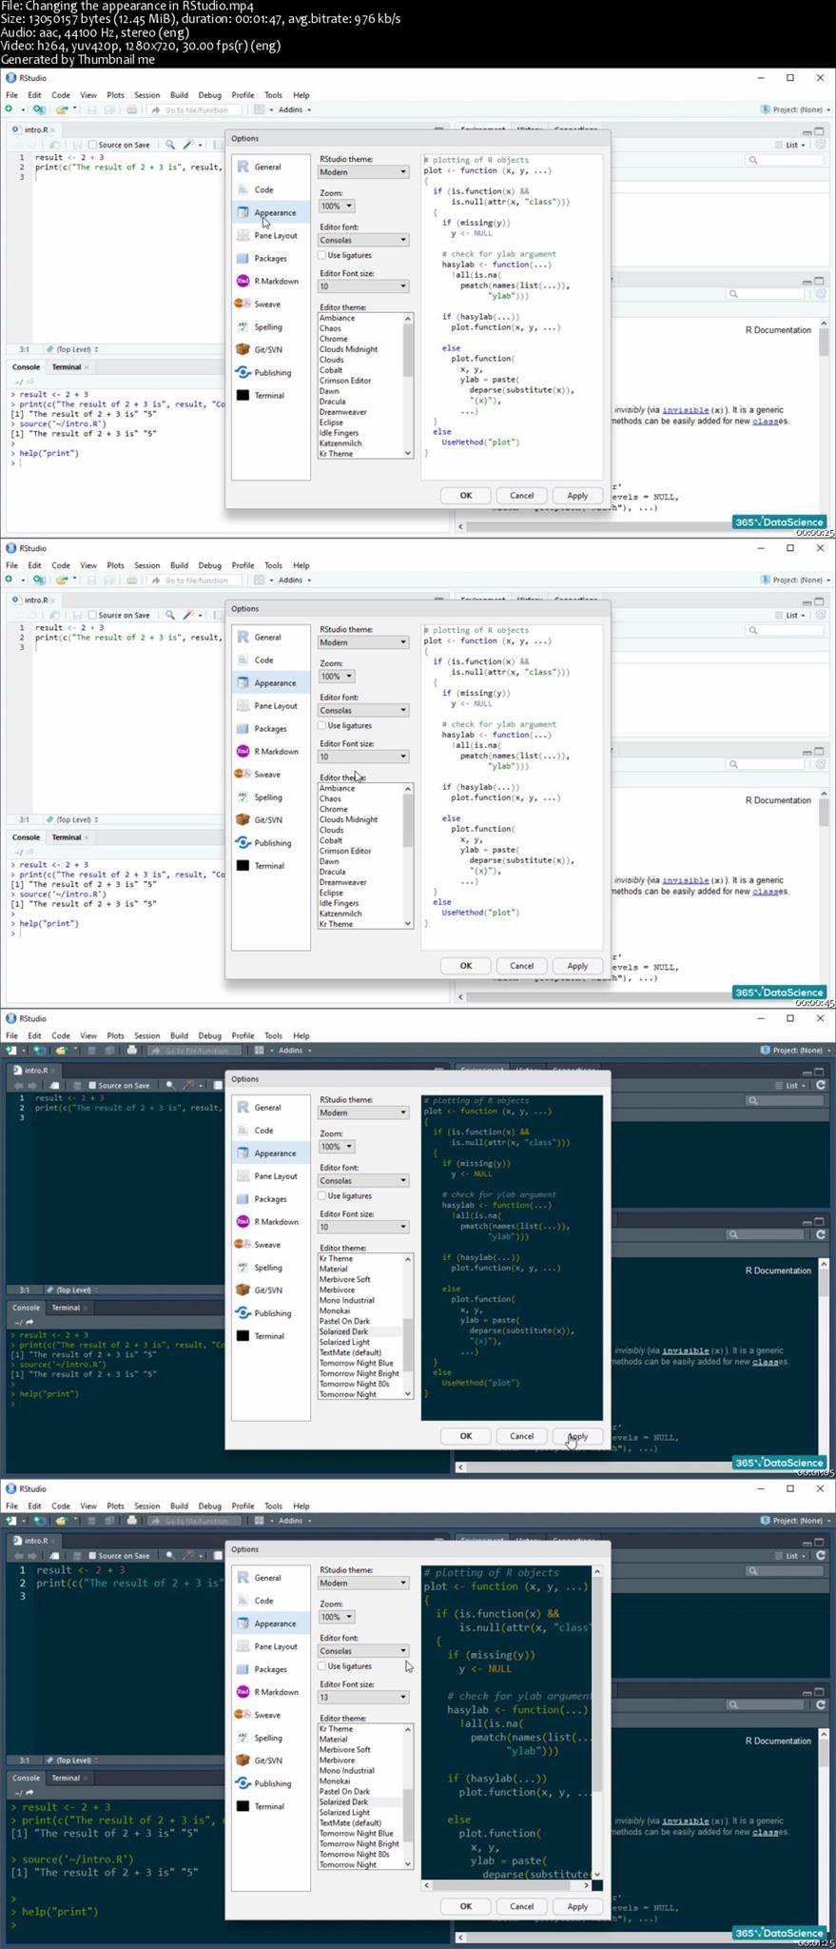Click OK in the 00:00:25 frame's Options dialog
The width and height of the screenshot is (836, 1949).
point(466,495)
